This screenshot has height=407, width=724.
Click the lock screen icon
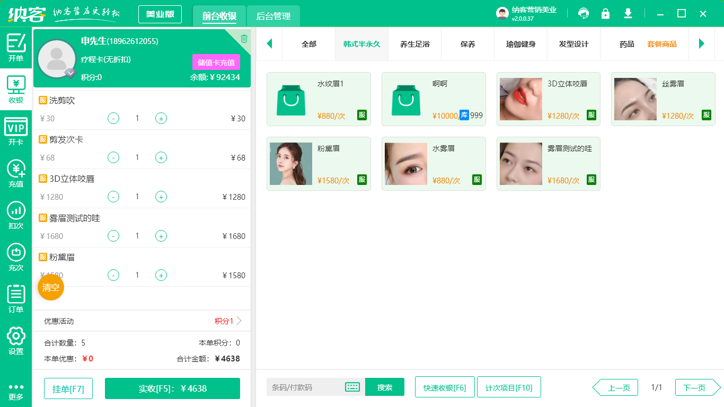pos(605,14)
